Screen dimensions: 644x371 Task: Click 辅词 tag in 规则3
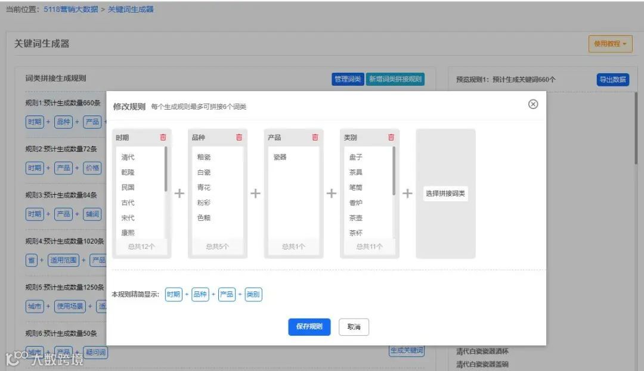(x=92, y=214)
